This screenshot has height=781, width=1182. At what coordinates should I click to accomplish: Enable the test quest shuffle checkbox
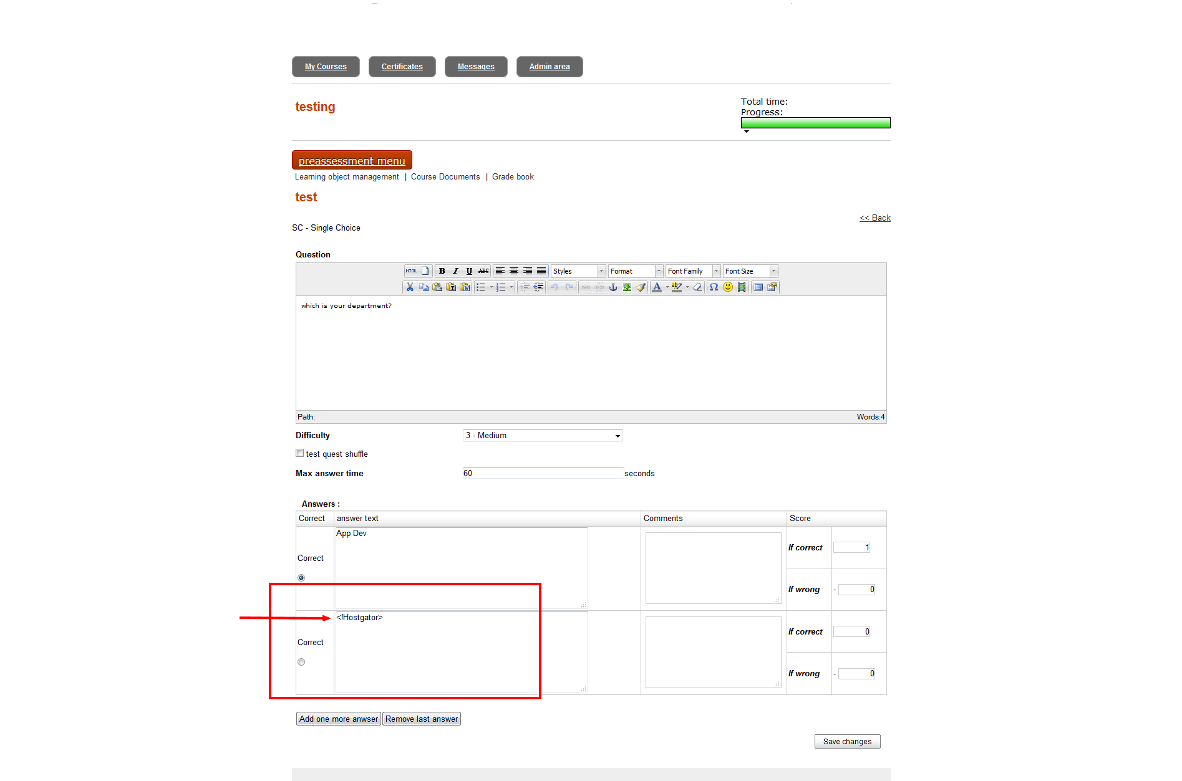(x=300, y=454)
